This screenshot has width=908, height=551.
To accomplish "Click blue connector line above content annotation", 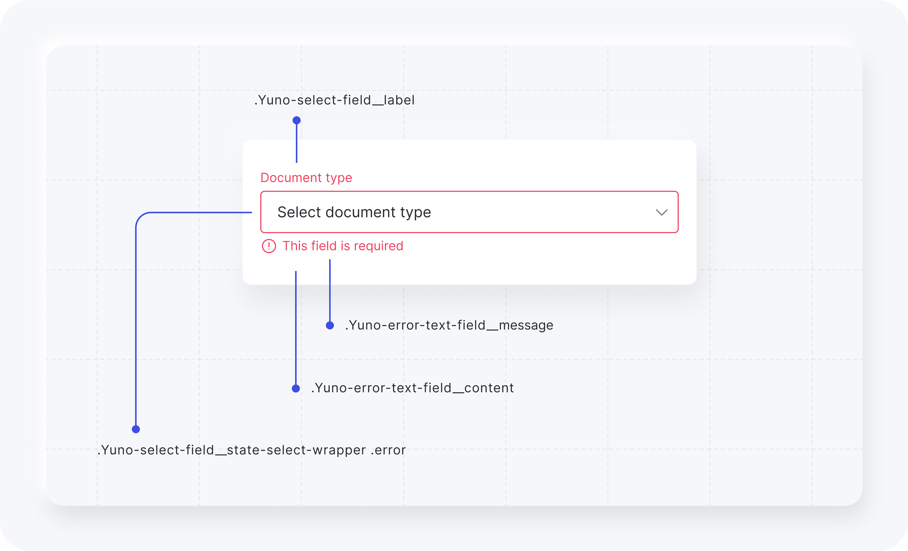I will click(x=296, y=331).
